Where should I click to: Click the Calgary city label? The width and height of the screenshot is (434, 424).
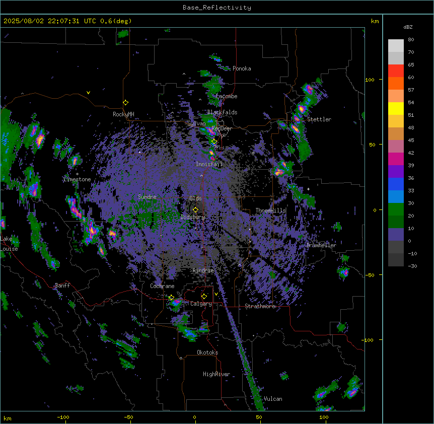tap(201, 304)
